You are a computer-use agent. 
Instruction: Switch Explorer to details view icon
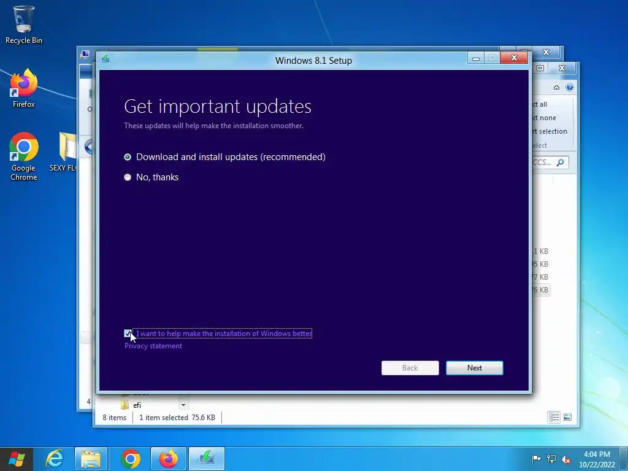[554, 417]
